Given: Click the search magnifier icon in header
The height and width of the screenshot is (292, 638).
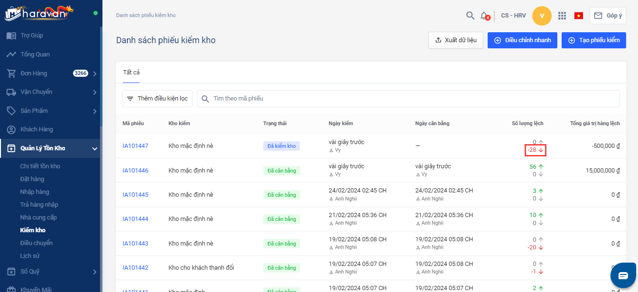Looking at the screenshot, I should [x=470, y=16].
